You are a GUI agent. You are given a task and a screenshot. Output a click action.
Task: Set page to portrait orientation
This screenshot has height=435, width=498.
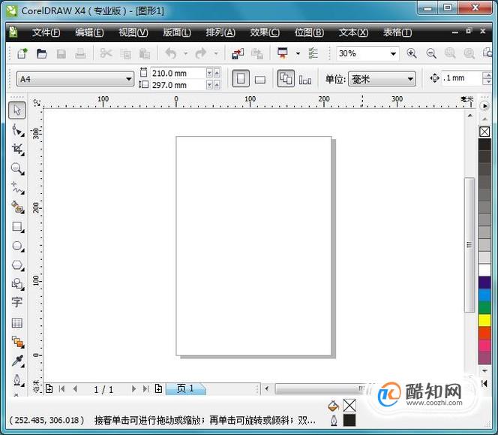[x=241, y=79]
